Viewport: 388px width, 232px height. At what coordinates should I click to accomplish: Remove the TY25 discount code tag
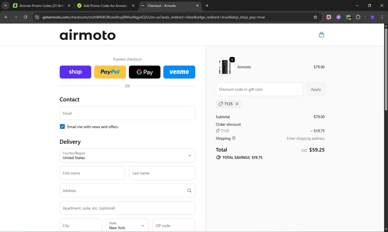pos(237,104)
